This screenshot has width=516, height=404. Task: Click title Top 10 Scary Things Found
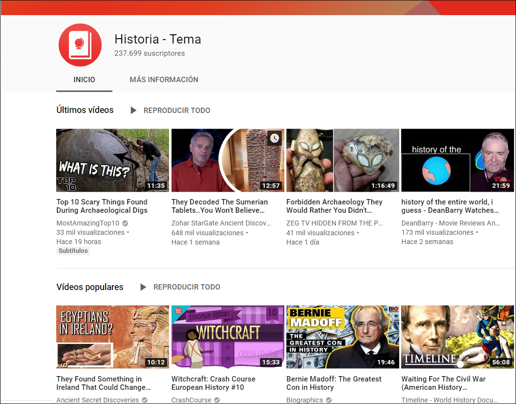pos(102,206)
